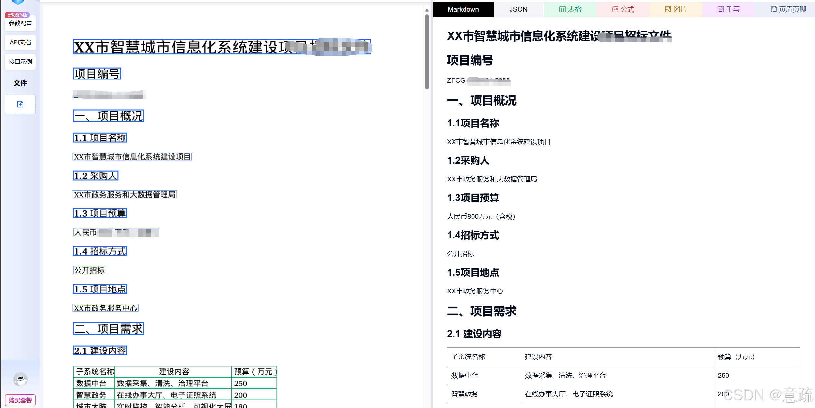This screenshot has height=408, width=815.
Task: Click 人民币800万元（含税） in Markdown output
Action: (x=481, y=217)
